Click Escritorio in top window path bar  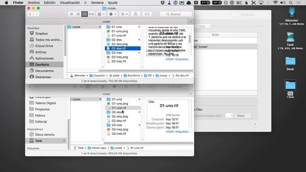point(132,75)
